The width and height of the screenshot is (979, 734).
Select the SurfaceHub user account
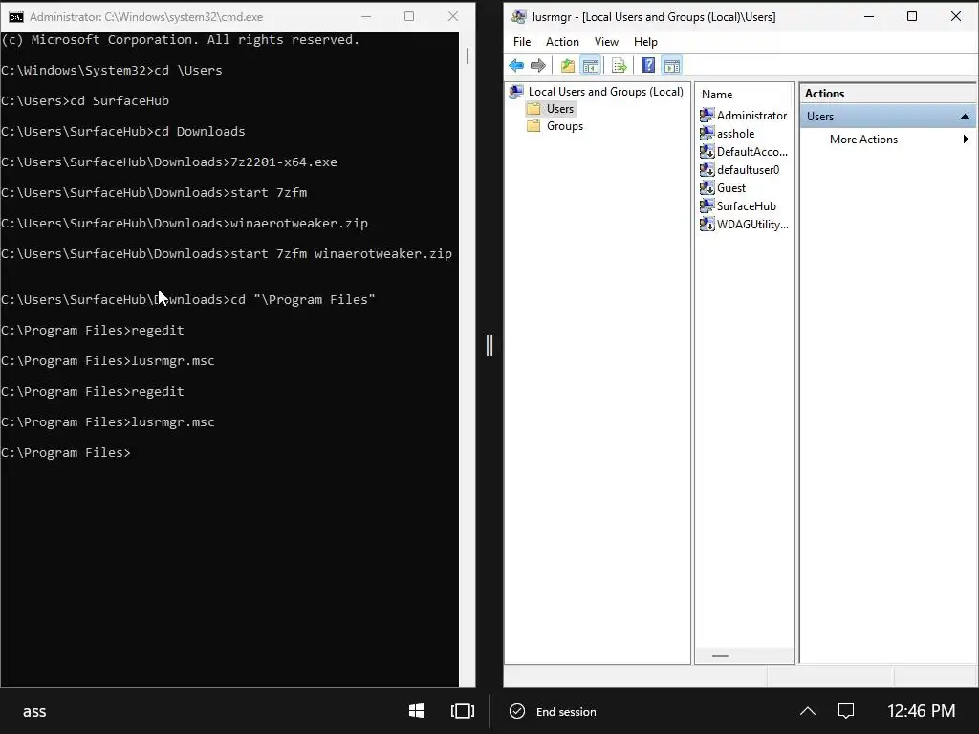click(x=738, y=206)
